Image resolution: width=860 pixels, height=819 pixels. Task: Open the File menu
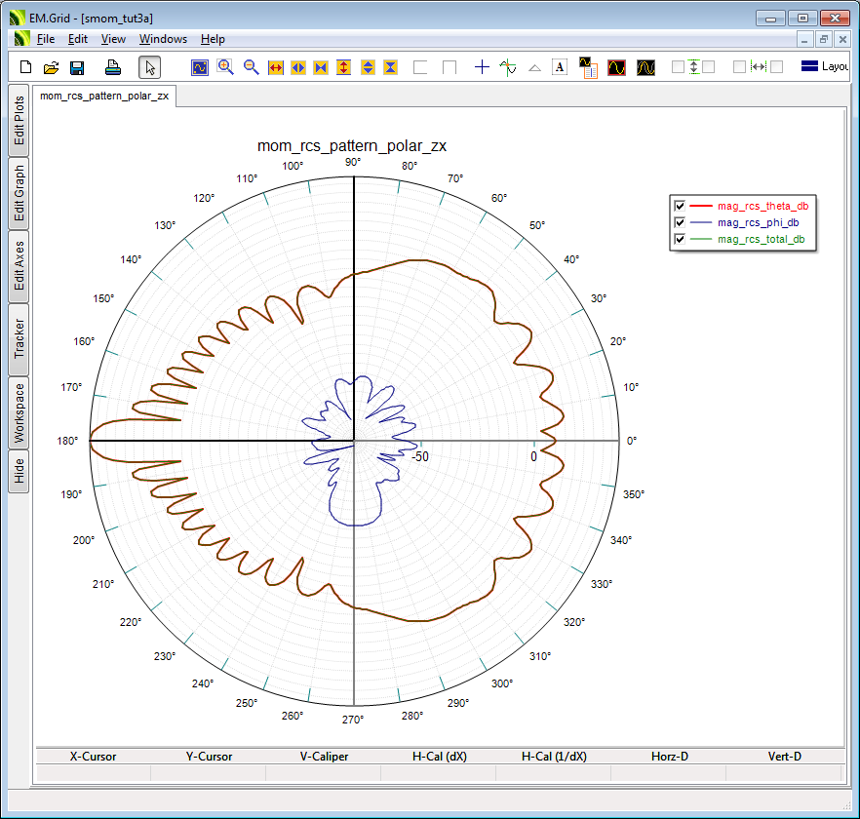click(46, 39)
